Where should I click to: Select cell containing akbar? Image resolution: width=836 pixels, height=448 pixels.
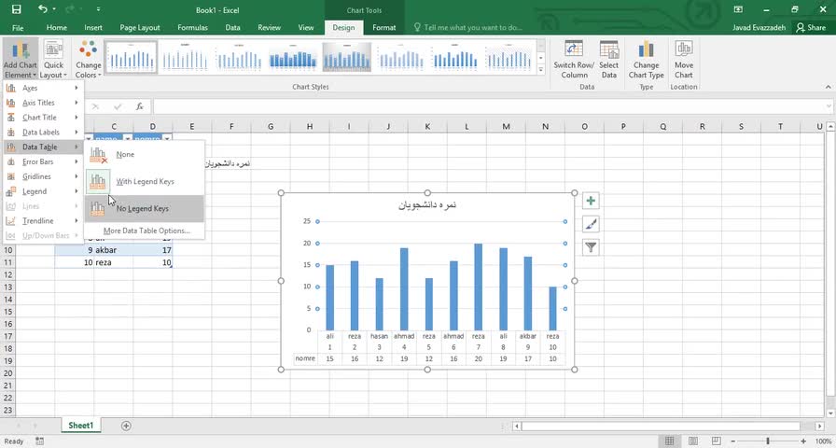coord(114,249)
